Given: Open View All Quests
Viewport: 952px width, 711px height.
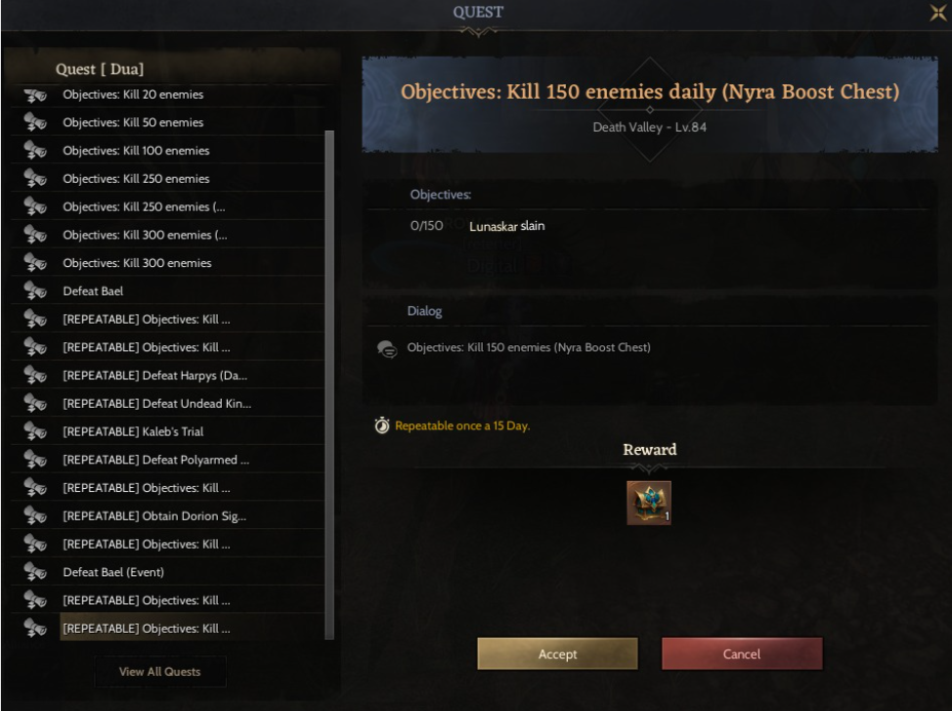Looking at the screenshot, I should [x=159, y=672].
